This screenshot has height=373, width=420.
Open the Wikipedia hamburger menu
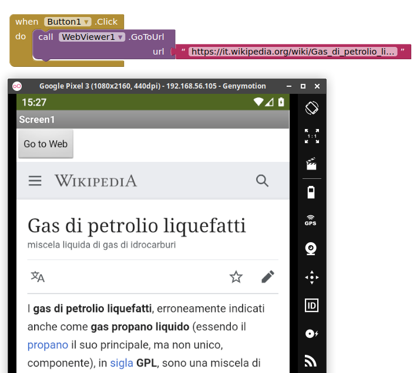pos(35,181)
